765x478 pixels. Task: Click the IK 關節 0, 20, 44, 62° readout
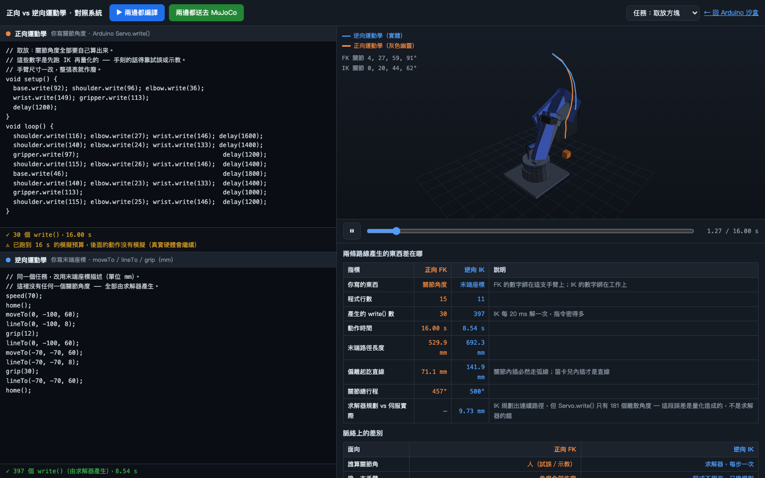tap(379, 68)
